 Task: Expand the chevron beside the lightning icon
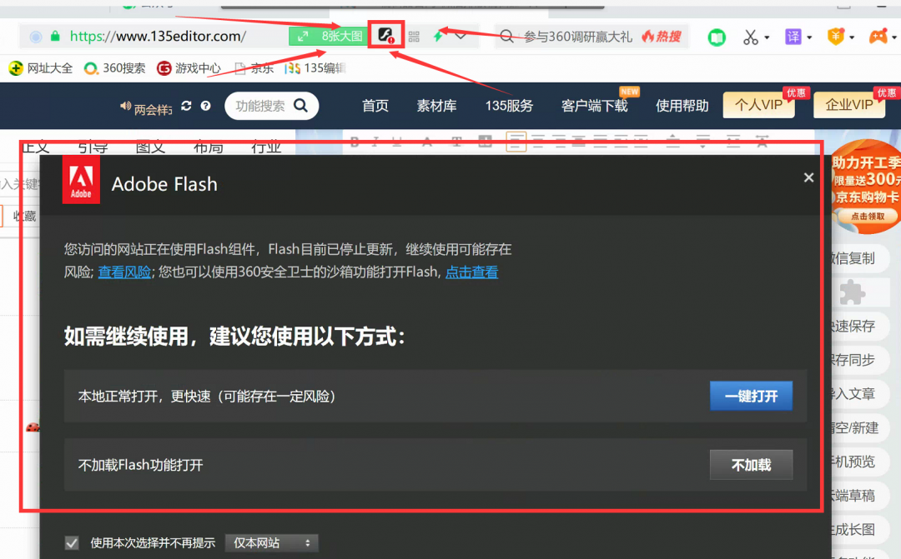pos(461,36)
